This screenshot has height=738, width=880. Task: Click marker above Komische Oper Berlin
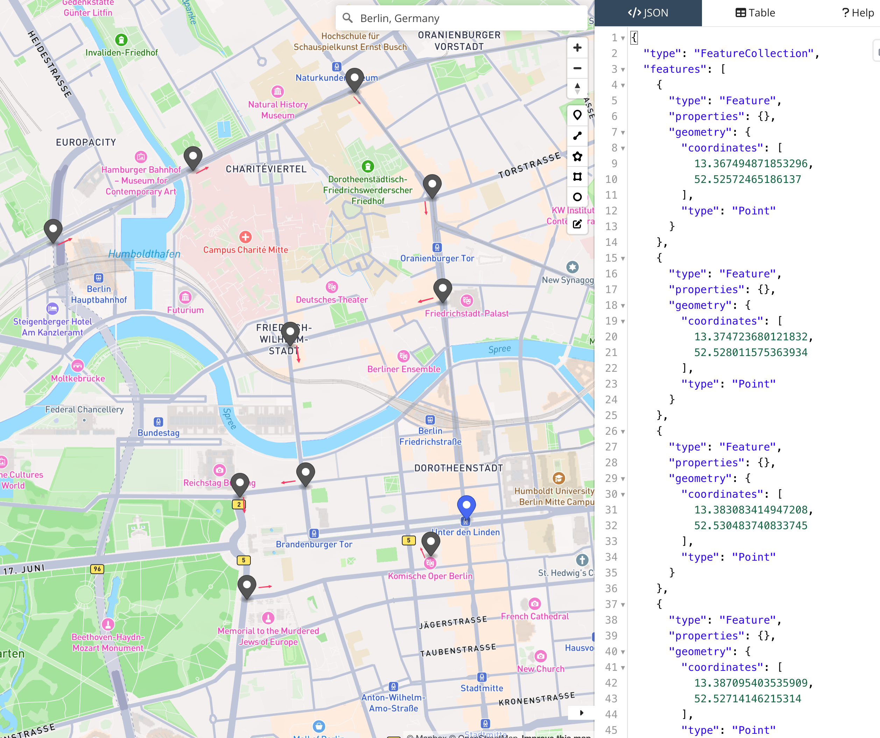[x=430, y=544]
